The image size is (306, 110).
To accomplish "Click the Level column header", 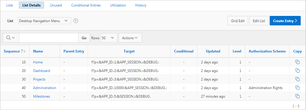I will pyautogui.click(x=237, y=51).
